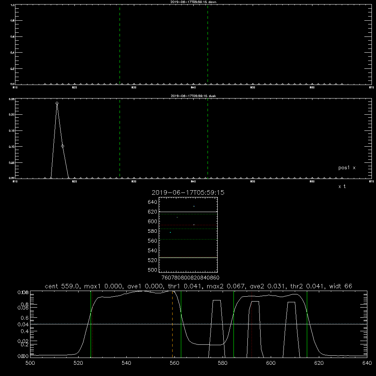Click bottom plot x-axis label 540
Screen dimensions: 376x376
click(126, 363)
